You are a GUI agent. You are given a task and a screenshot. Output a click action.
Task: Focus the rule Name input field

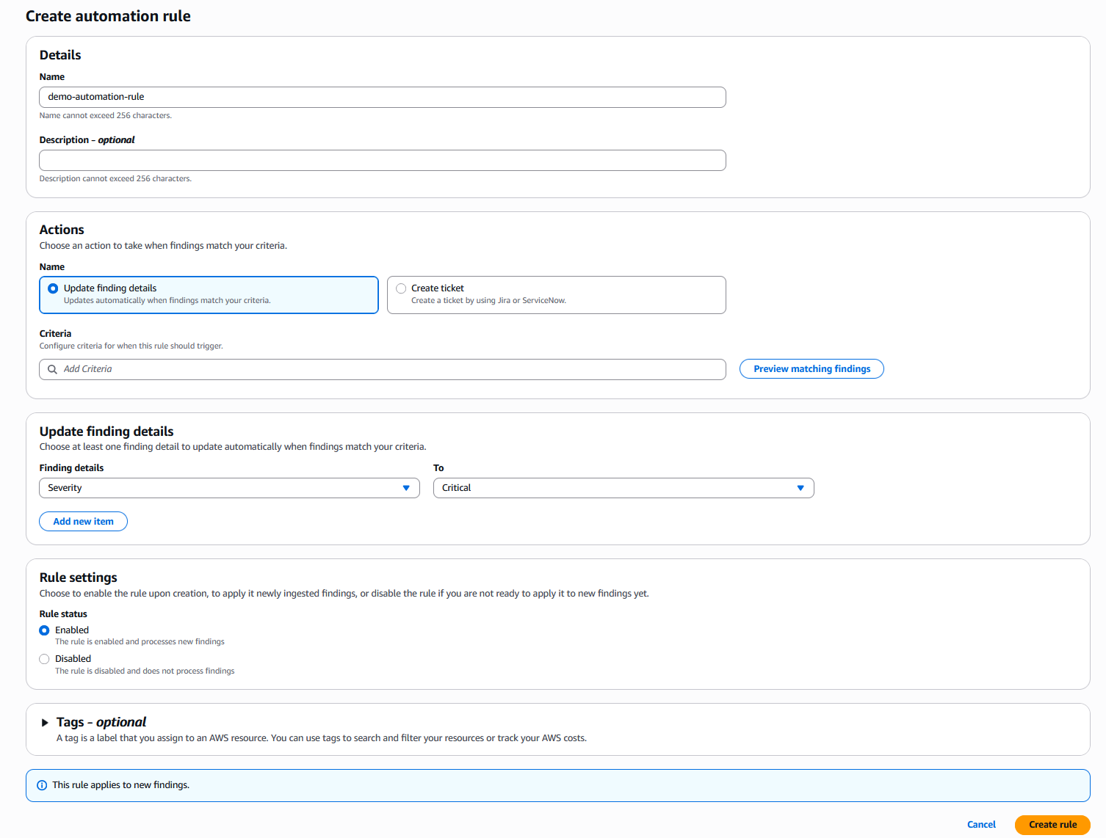coord(383,97)
